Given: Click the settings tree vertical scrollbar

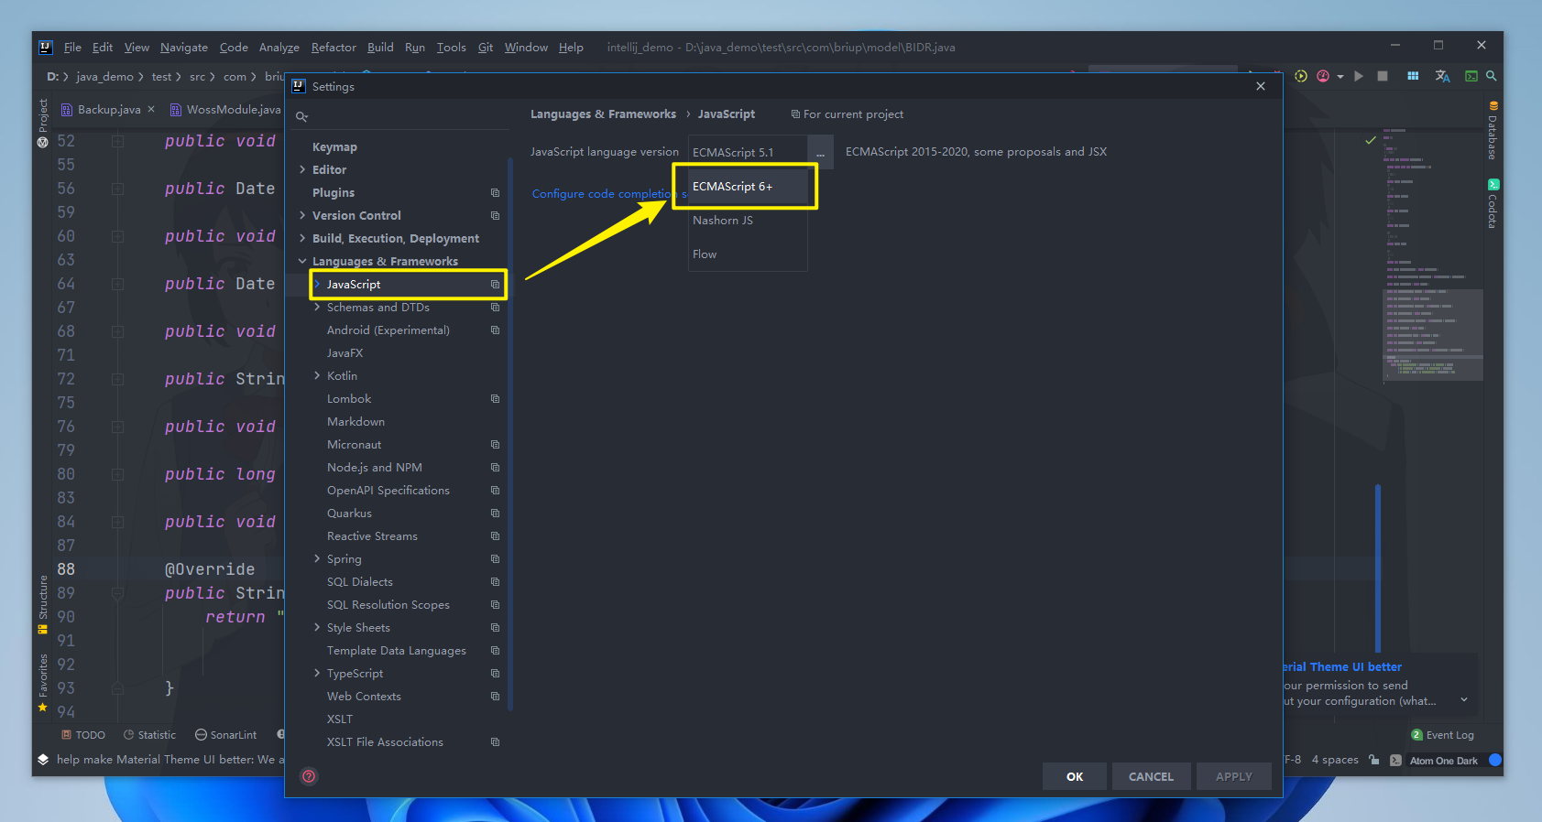Looking at the screenshot, I should point(510,432).
